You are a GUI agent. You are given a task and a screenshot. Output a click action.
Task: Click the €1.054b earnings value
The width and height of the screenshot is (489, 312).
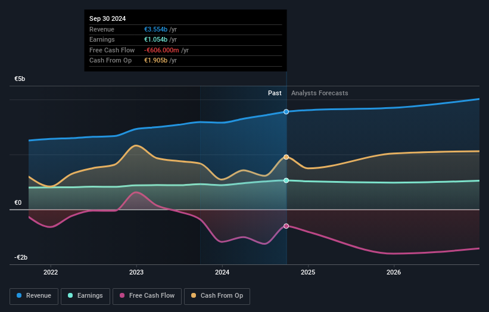click(155, 39)
